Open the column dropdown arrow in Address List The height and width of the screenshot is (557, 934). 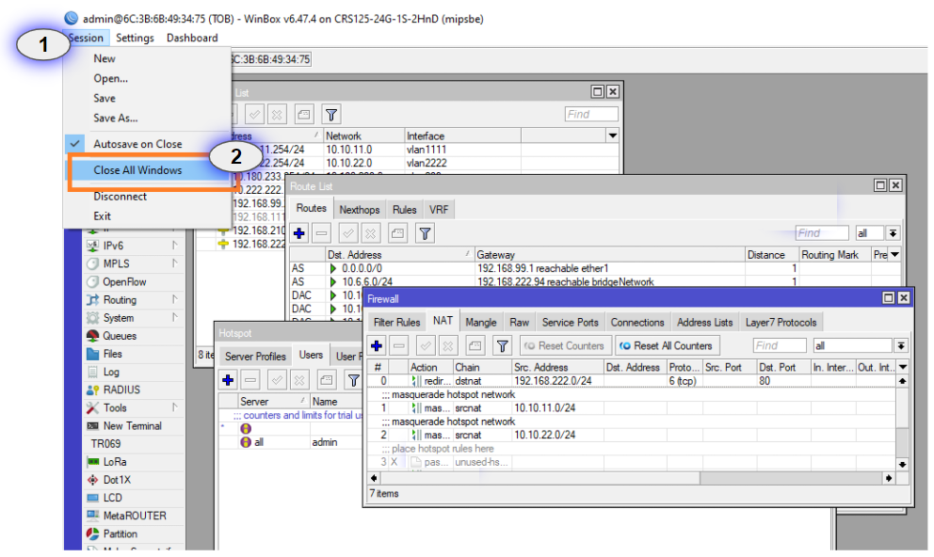(x=612, y=135)
